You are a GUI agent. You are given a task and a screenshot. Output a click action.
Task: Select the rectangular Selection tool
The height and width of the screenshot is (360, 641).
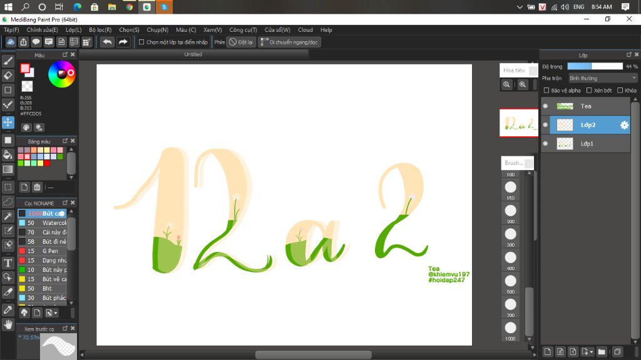8,187
